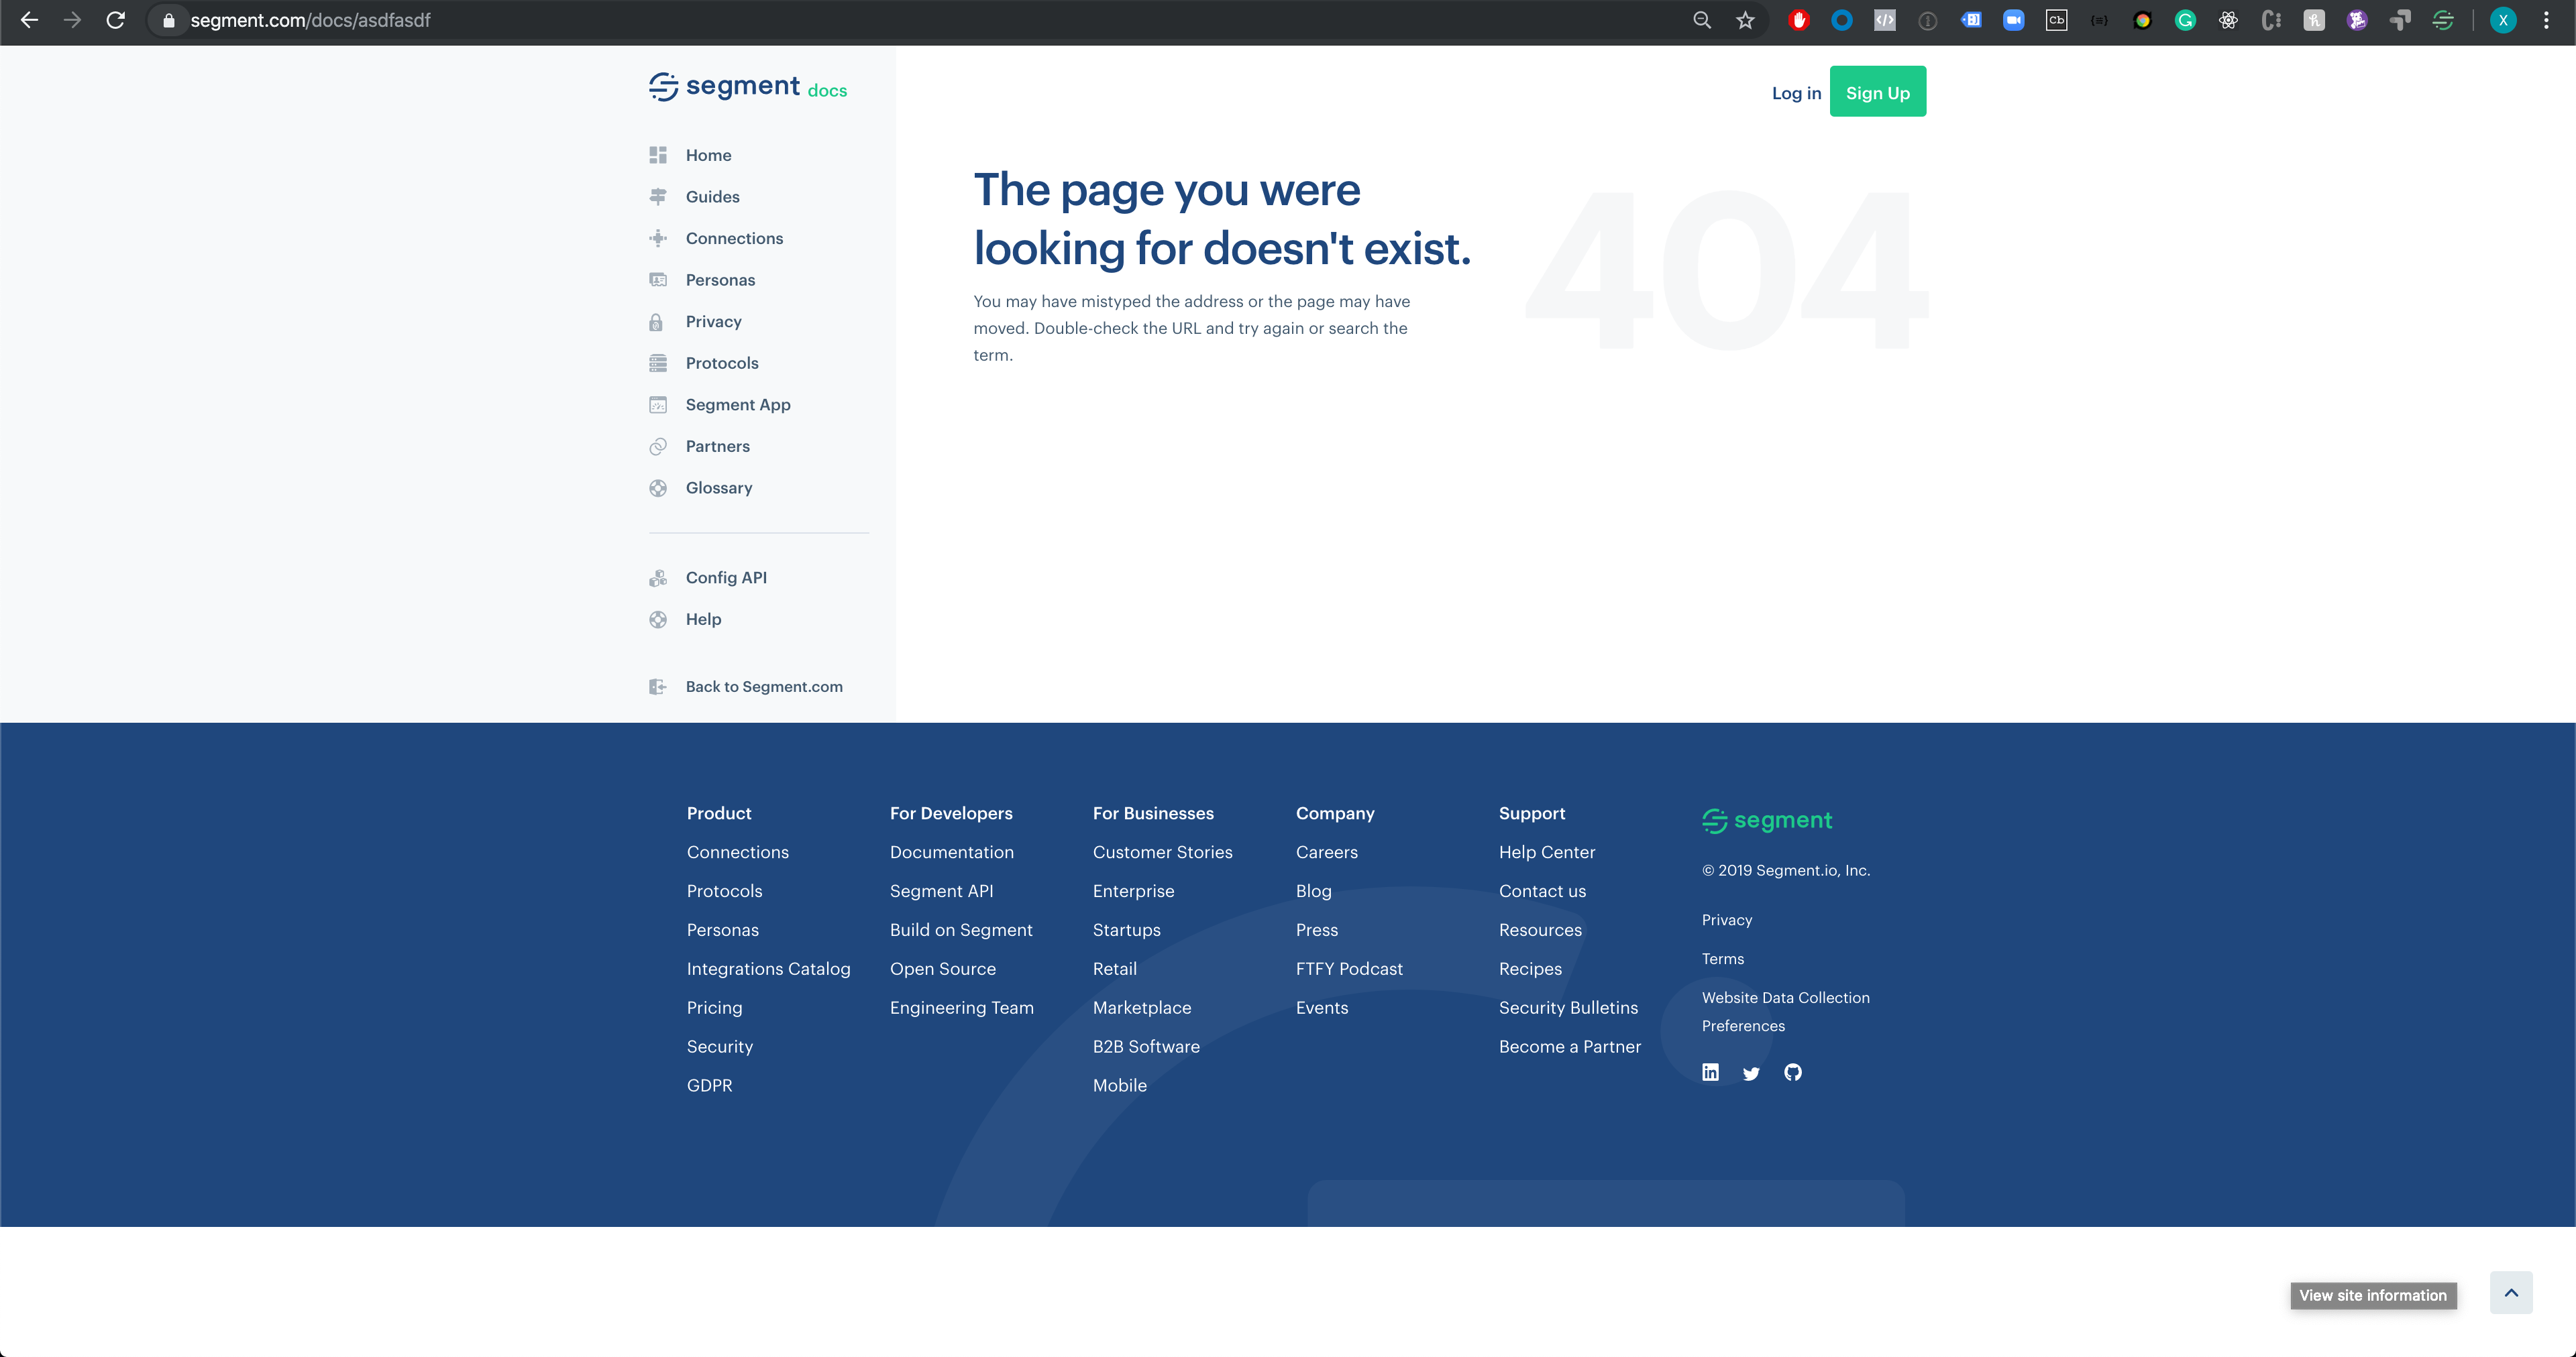
Task: Open the Zoom camera extension
Action: coord(2013,20)
